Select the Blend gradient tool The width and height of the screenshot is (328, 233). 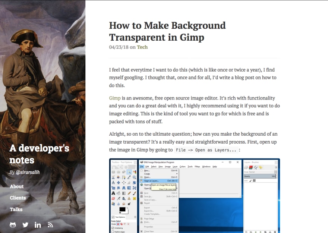[124, 193]
